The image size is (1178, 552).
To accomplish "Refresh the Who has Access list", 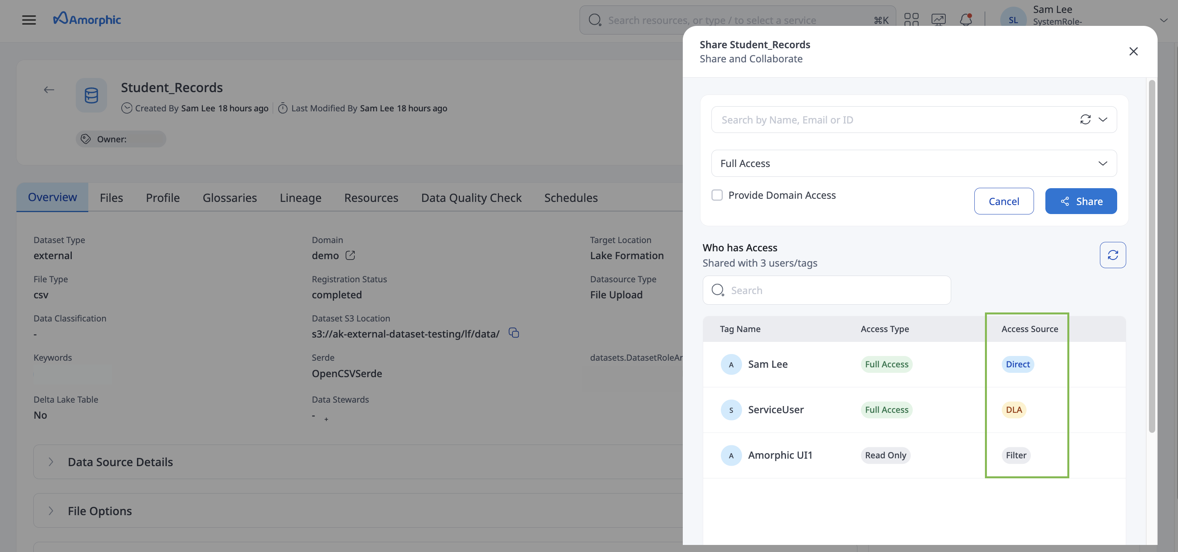I will (1112, 255).
